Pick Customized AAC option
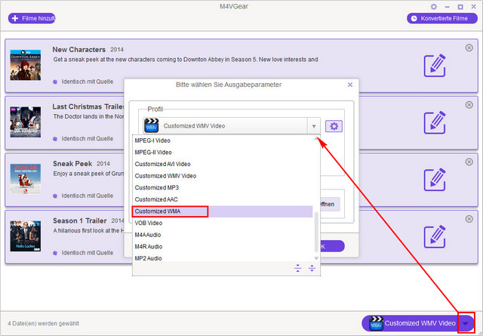This screenshot has width=483, height=336. [x=223, y=199]
